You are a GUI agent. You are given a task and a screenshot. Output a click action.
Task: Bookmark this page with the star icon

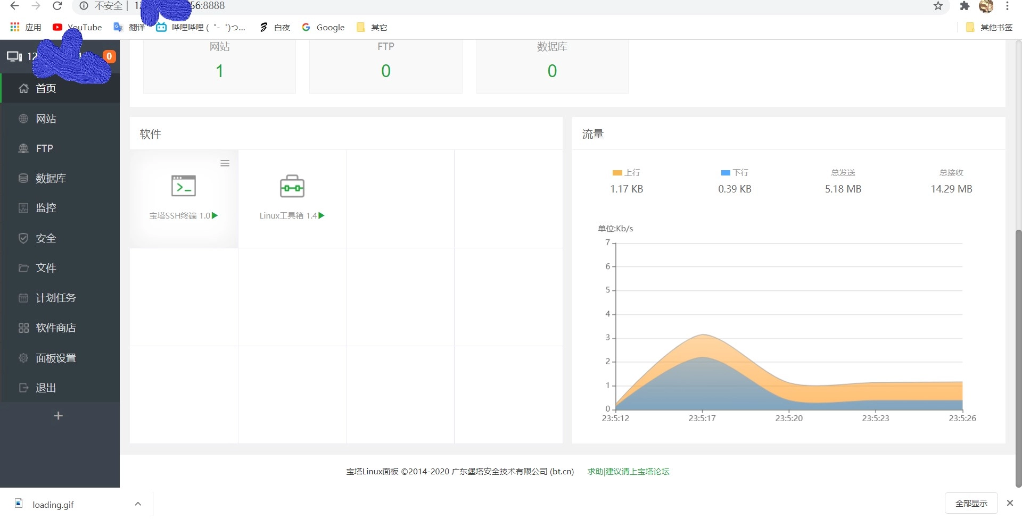pyautogui.click(x=938, y=6)
